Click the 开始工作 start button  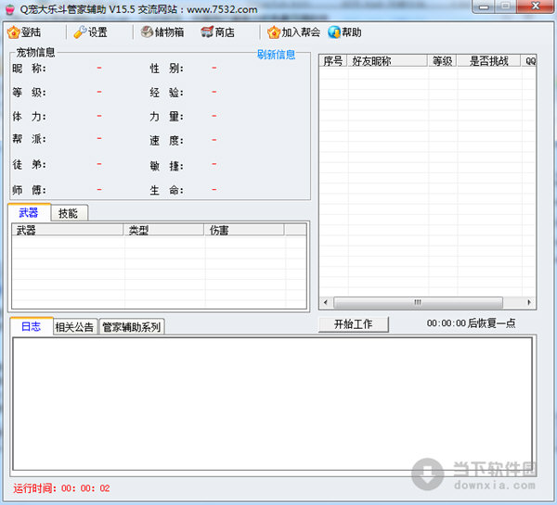354,324
